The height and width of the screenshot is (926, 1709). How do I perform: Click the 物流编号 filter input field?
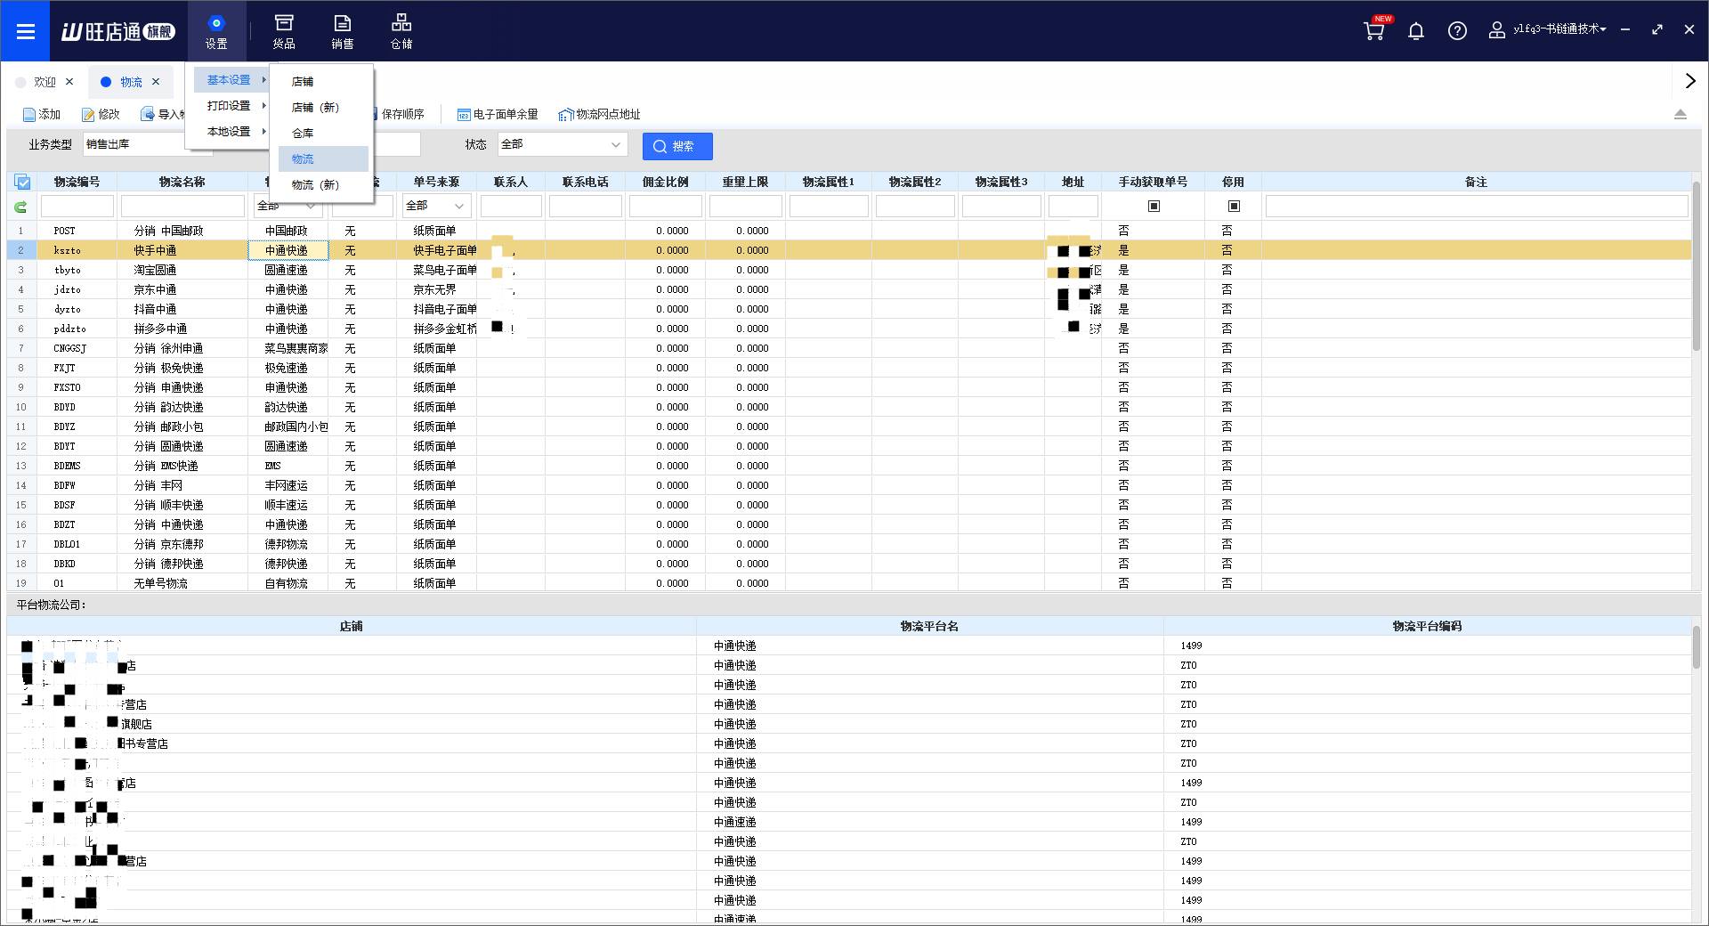pyautogui.click(x=77, y=207)
